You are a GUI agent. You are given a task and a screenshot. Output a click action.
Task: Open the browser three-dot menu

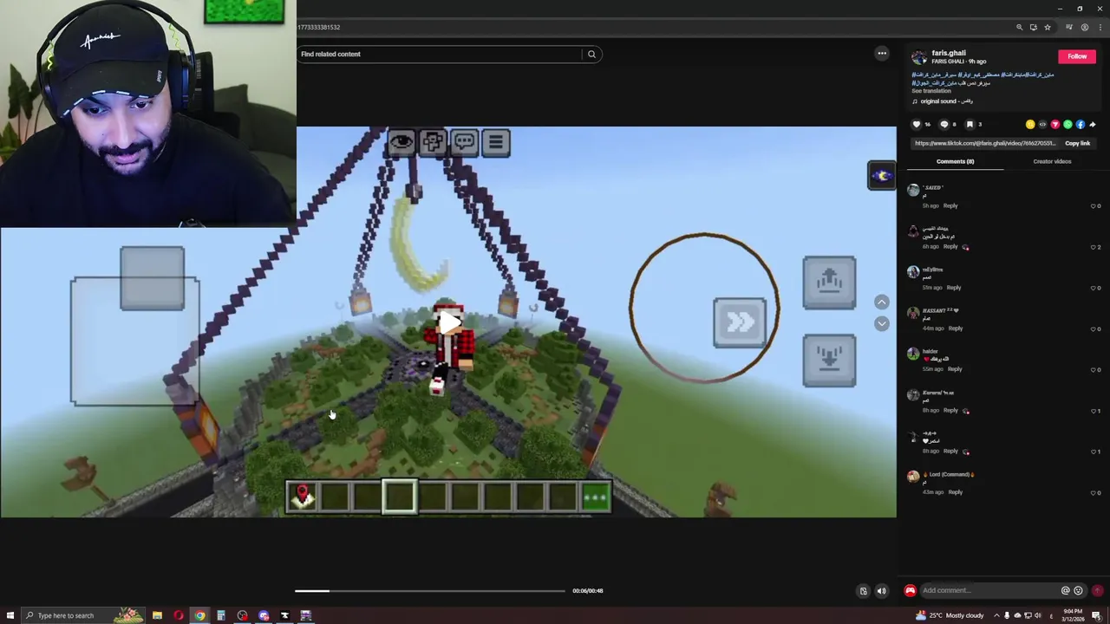click(1100, 27)
